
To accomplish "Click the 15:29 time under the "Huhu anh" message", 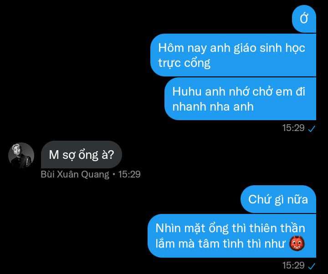I will coord(293,128).
